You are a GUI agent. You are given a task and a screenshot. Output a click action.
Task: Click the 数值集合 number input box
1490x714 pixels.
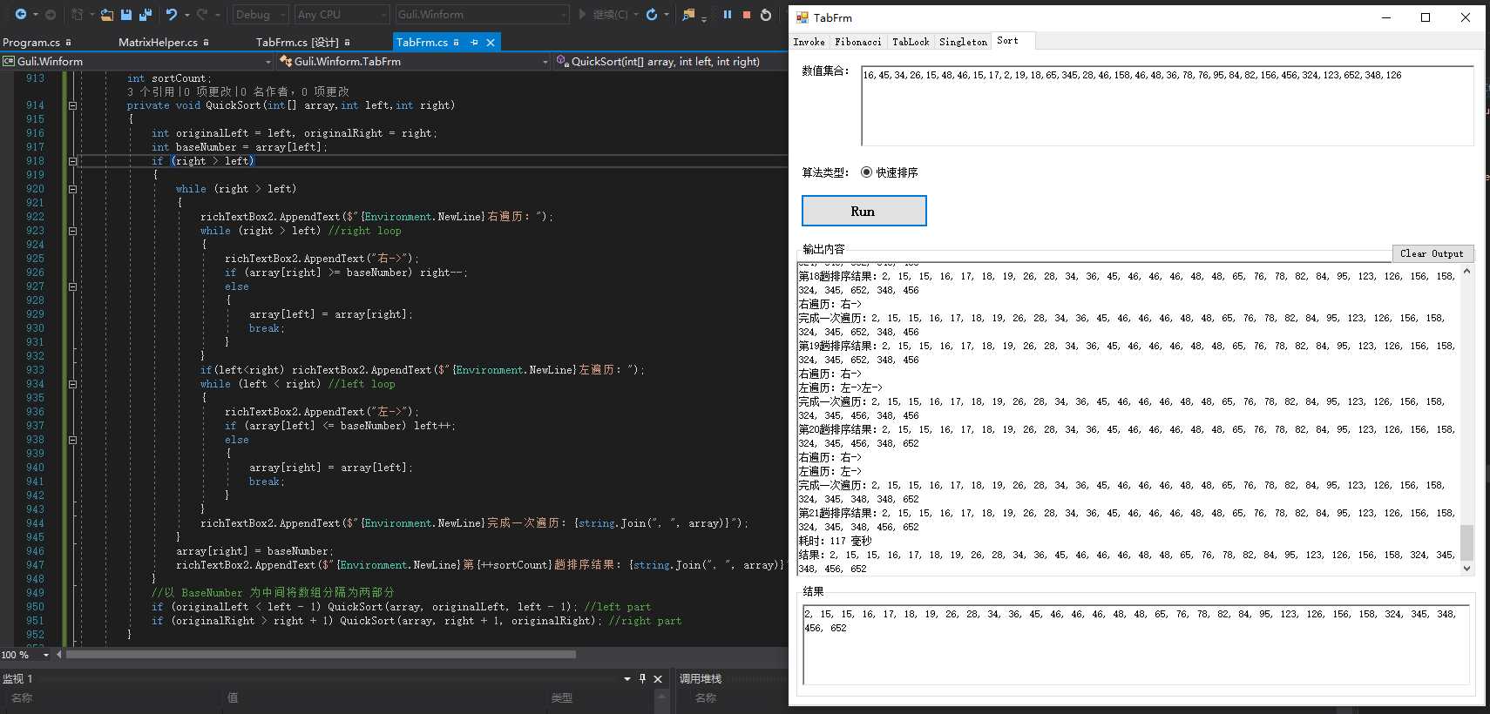(1167, 105)
